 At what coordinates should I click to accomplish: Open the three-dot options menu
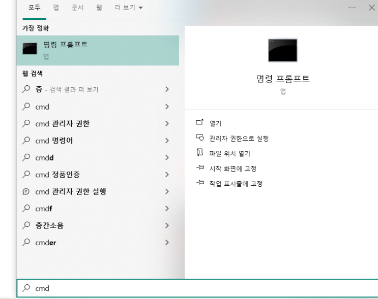tap(352, 8)
